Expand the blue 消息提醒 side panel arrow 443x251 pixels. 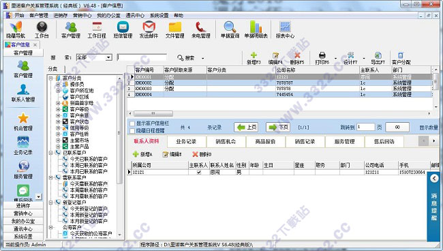pyautogui.click(x=434, y=178)
